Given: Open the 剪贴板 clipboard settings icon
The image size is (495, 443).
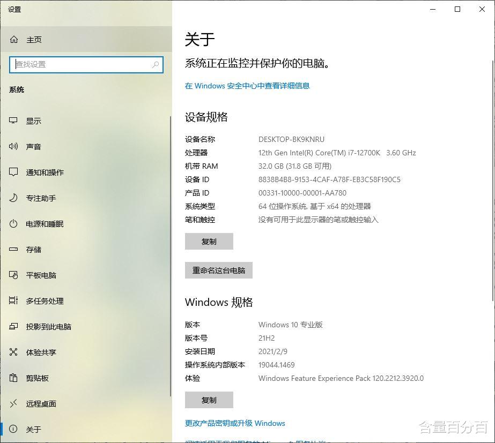Looking at the screenshot, I should [x=13, y=378].
